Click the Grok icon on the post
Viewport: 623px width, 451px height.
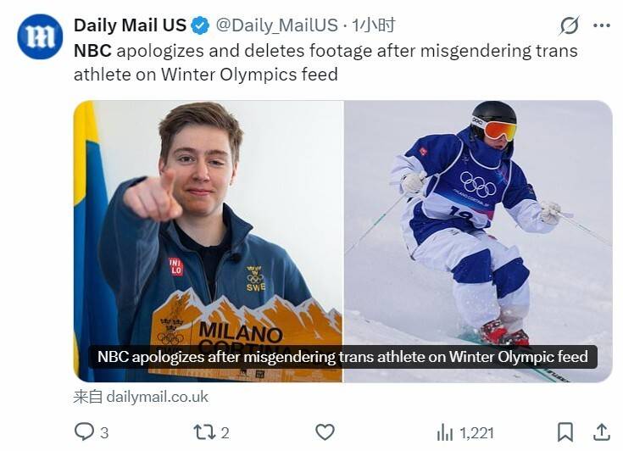point(570,25)
